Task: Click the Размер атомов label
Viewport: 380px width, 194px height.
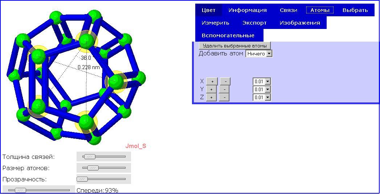Action: 26,168
